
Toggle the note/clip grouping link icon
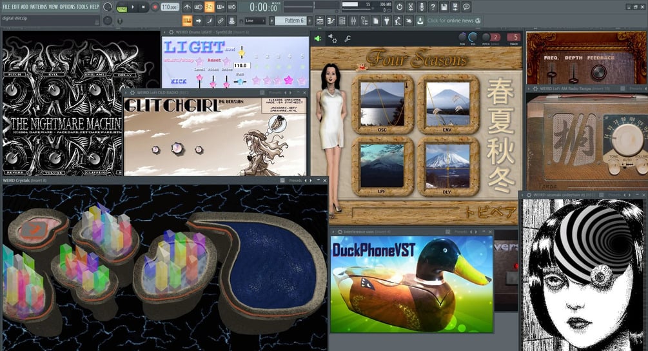(x=221, y=21)
